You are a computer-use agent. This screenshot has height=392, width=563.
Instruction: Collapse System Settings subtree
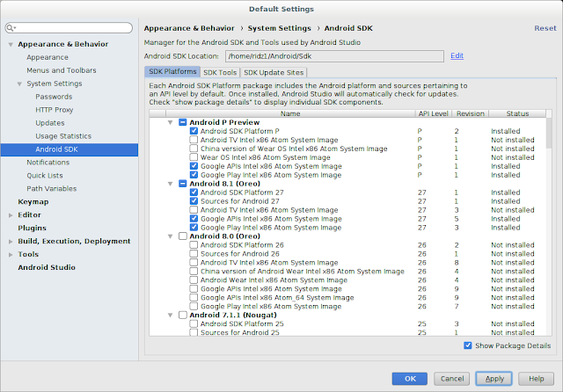pos(19,83)
